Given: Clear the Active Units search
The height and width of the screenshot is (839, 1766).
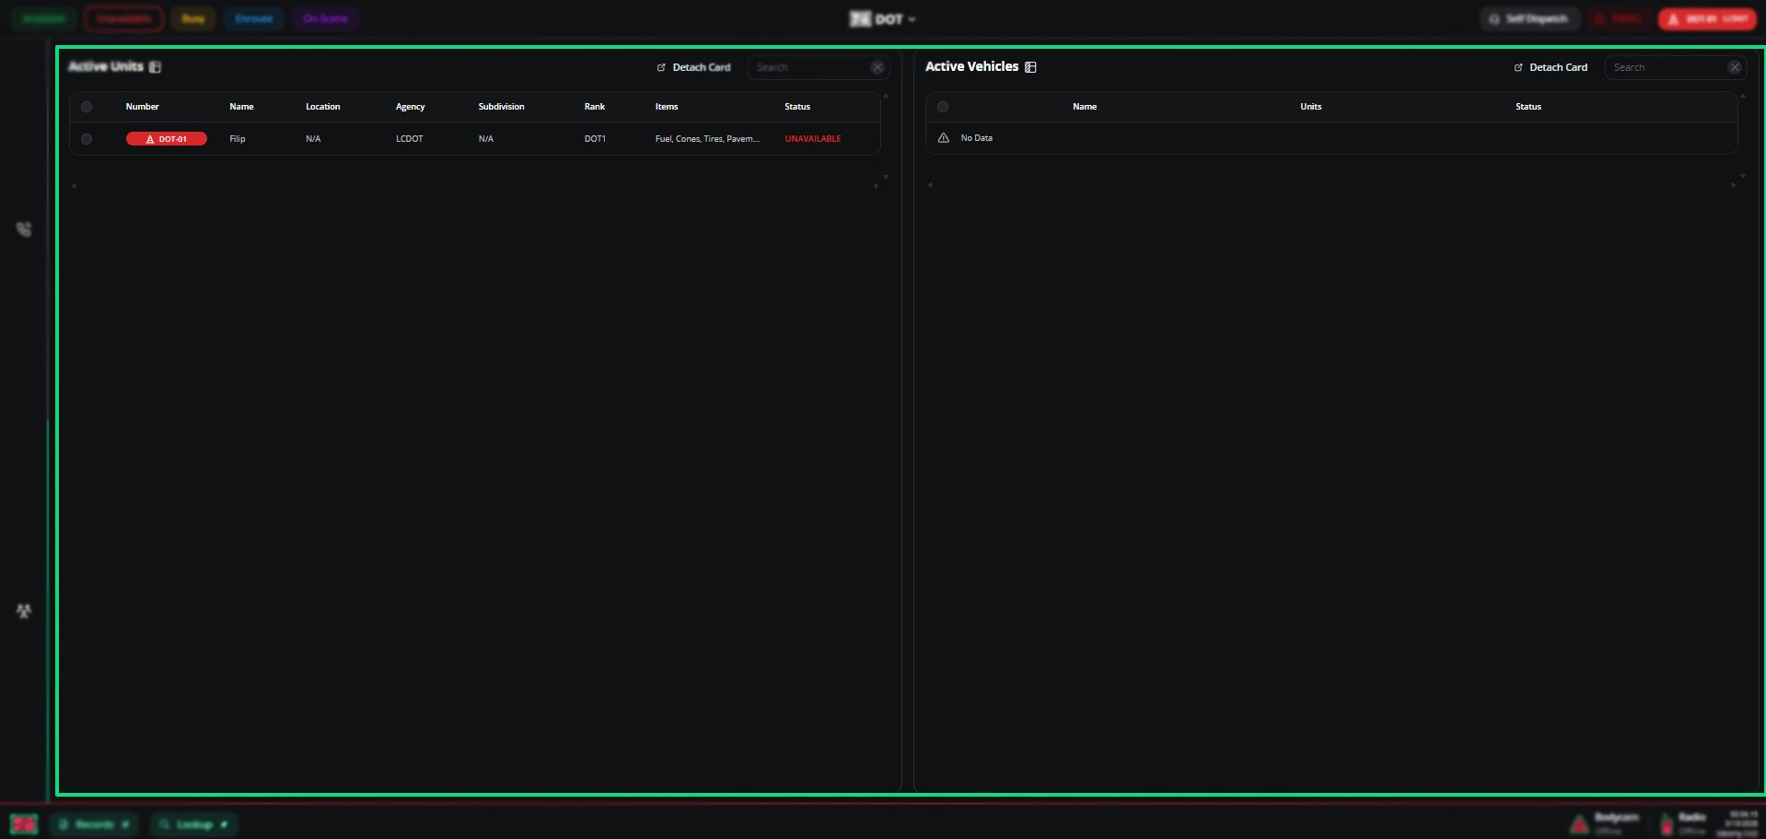Looking at the screenshot, I should 877,67.
